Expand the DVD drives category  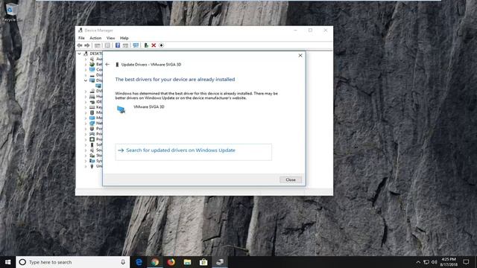(x=86, y=91)
